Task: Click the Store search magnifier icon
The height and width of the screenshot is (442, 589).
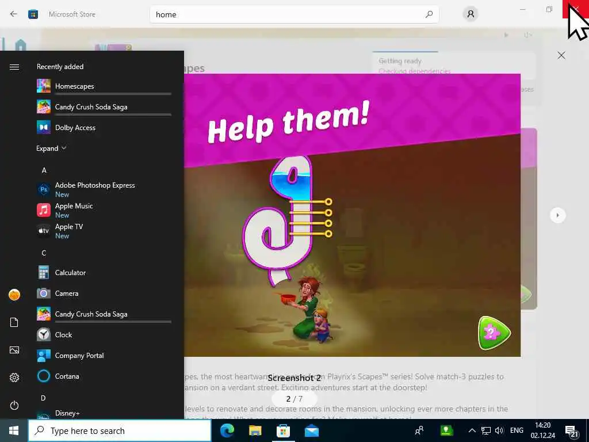Action: click(429, 14)
